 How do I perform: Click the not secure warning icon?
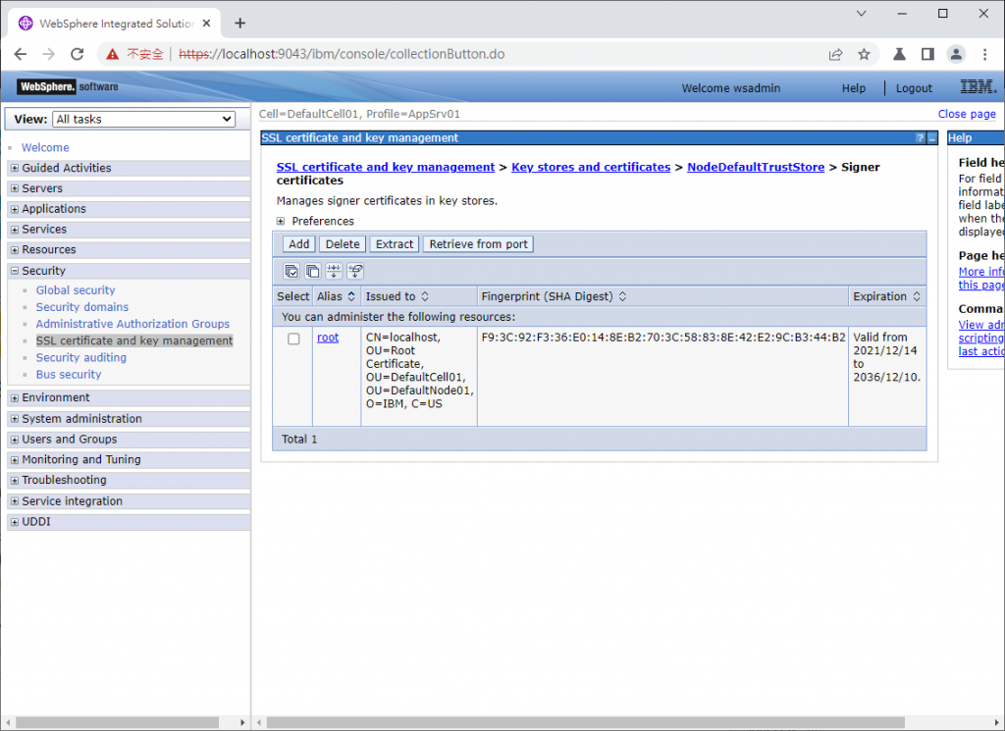113,54
